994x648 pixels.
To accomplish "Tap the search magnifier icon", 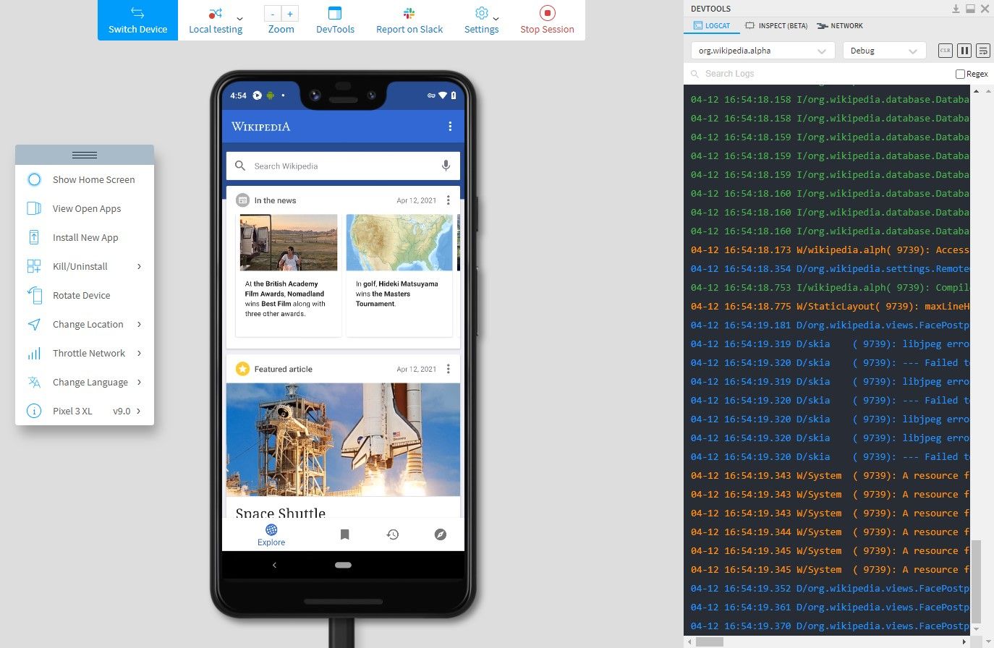I will tap(240, 166).
